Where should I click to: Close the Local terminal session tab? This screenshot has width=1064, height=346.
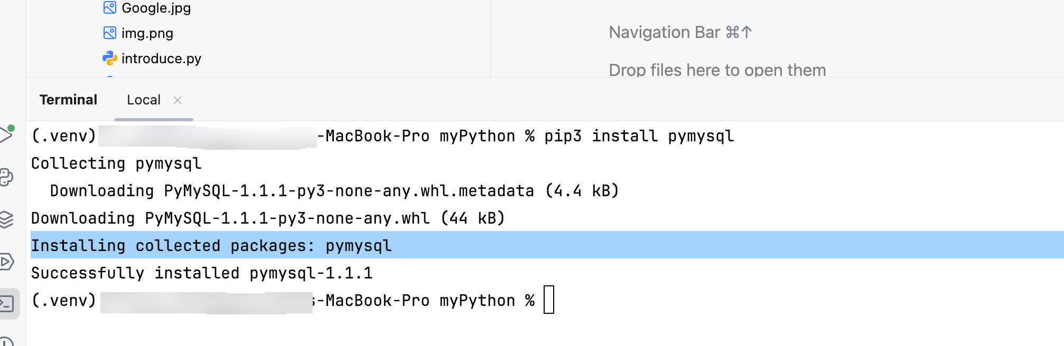coord(178,100)
